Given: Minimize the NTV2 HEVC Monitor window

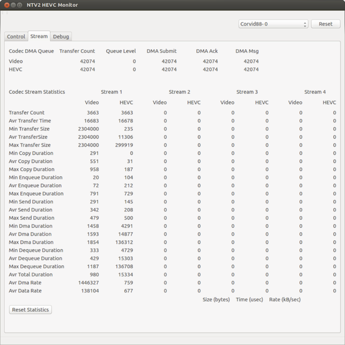Looking at the screenshot, I should tap(13, 5).
